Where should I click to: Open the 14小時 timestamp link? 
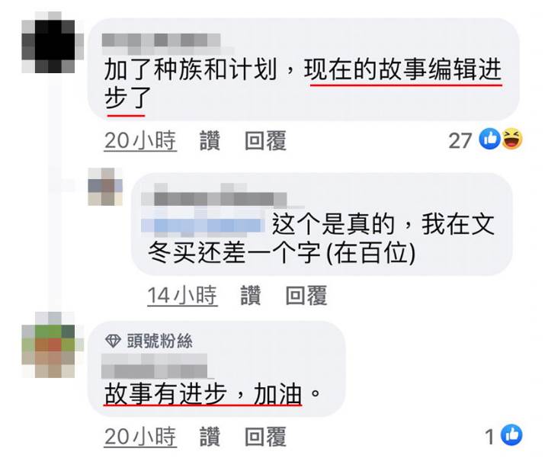(x=182, y=296)
